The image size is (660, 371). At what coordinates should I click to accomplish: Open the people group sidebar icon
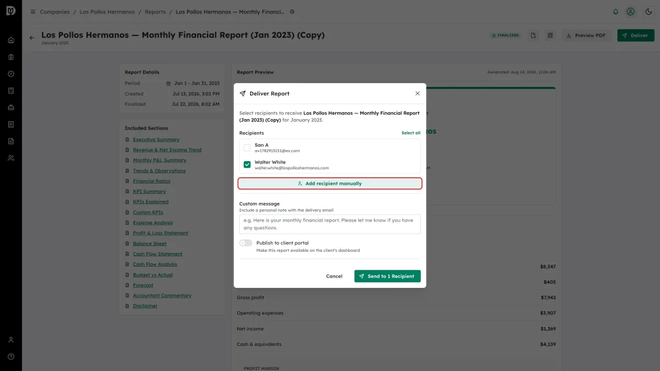tap(11, 158)
